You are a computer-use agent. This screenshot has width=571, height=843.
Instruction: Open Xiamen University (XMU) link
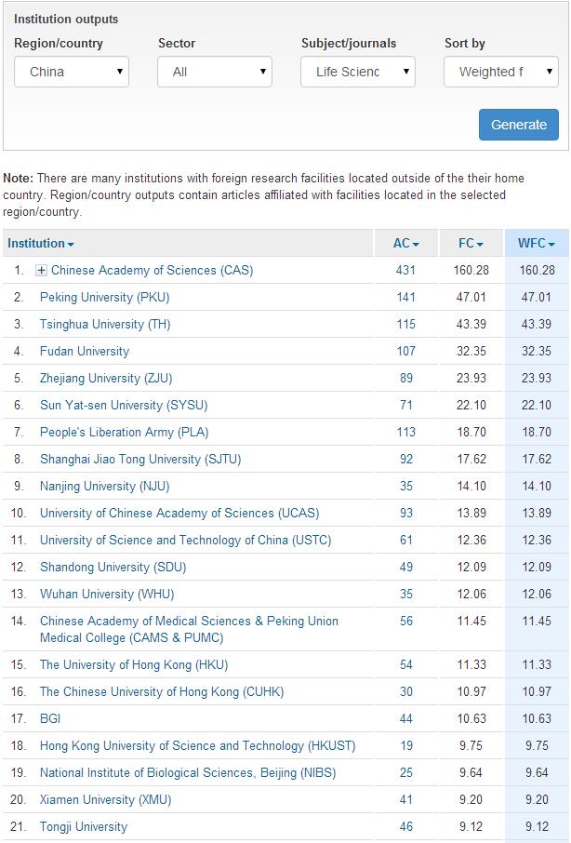coord(105,800)
